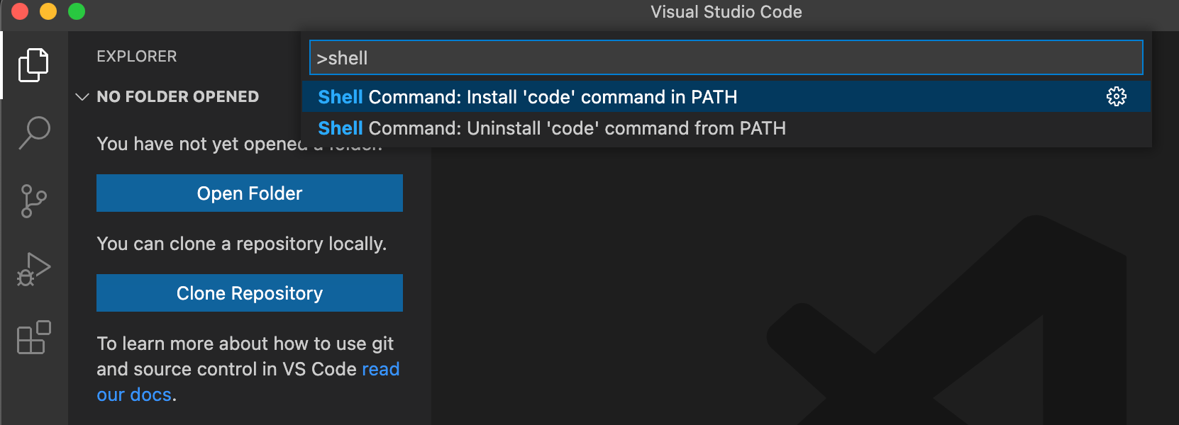Open the Extensions view icon

pyautogui.click(x=33, y=337)
